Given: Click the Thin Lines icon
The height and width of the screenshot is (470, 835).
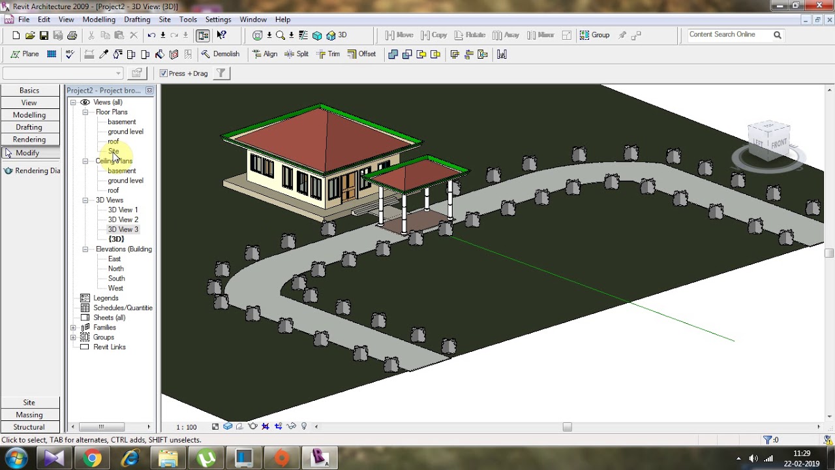Looking at the screenshot, I should (x=303, y=35).
